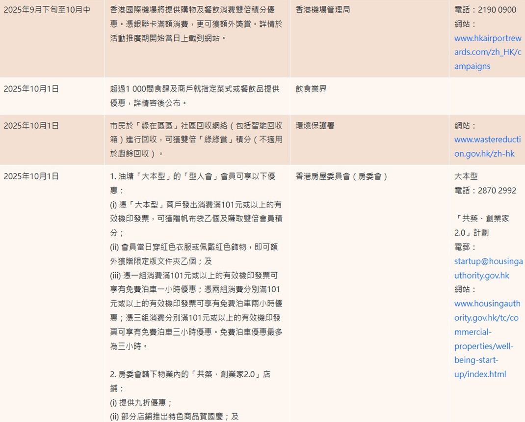Click the date cell in the 環境保護署 row
Image resolution: width=525 pixels, height=422 pixels.
click(x=31, y=126)
